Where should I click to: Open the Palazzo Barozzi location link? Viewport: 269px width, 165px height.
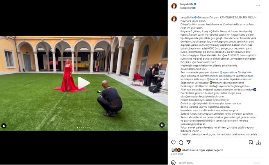[188, 8]
